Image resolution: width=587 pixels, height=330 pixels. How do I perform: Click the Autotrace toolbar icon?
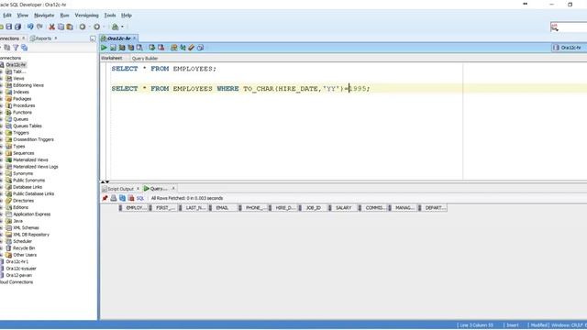131,48
